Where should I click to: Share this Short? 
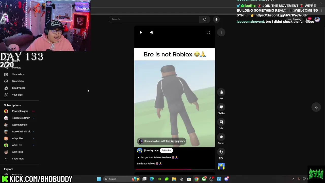pos(221,137)
